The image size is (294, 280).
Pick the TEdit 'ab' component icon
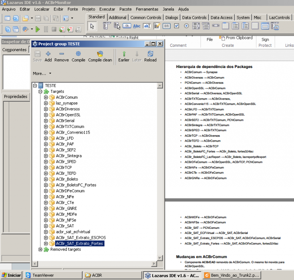click(147, 26)
